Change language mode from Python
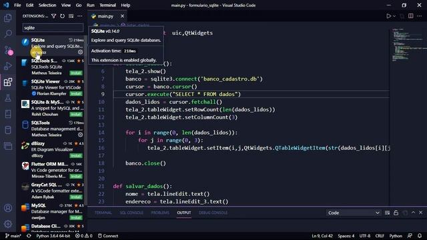This screenshot has height=240, width=427. tap(396, 235)
